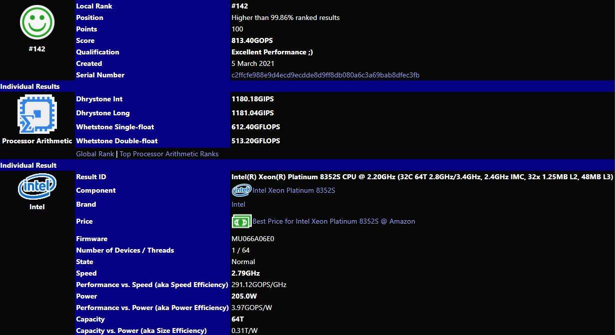
Task: Click the firmware value MU066A06E0
Action: tap(253, 239)
